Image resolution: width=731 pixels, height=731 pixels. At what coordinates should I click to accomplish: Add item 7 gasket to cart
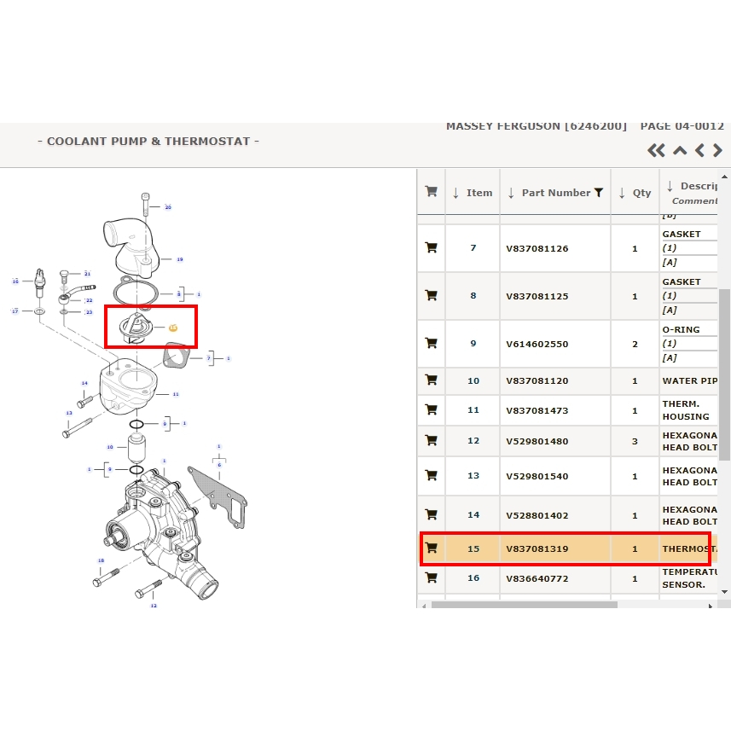point(431,248)
